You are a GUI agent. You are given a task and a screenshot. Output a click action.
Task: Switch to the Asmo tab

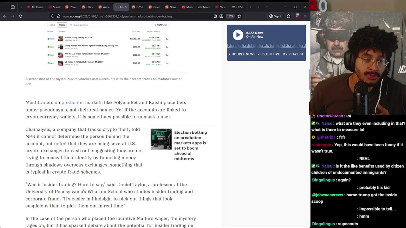coord(104,7)
